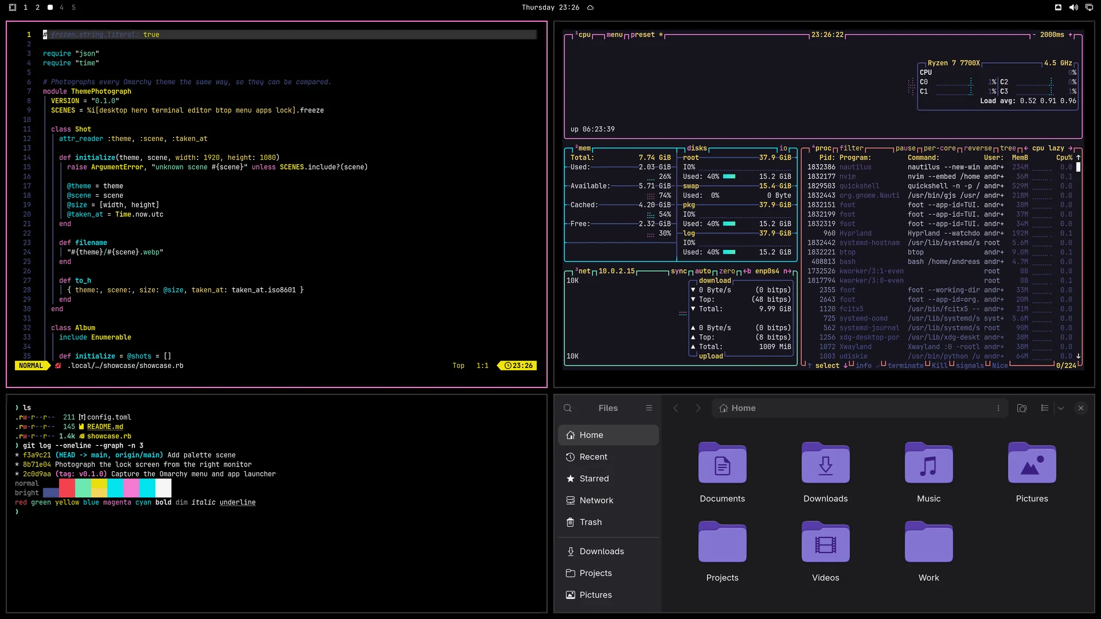Switch to workspace 1 in top bar

25,7
